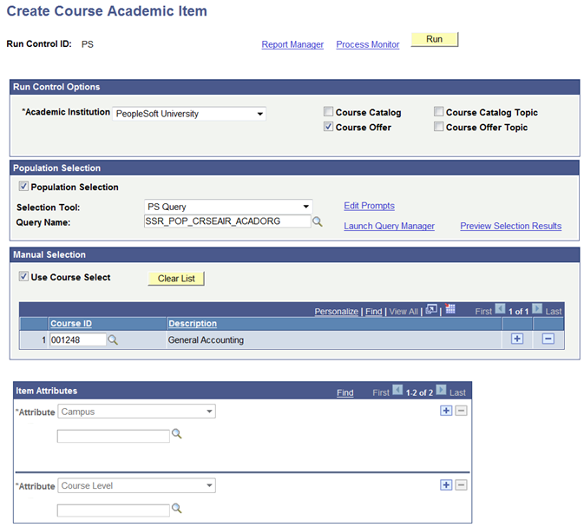Toggle the Use Course Select checkbox
Image resolution: width=584 pixels, height=527 pixels.
pyautogui.click(x=23, y=276)
